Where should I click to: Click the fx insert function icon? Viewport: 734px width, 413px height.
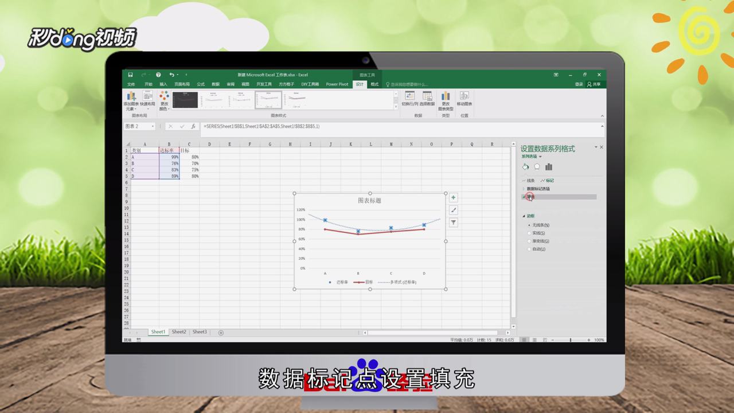click(x=194, y=126)
